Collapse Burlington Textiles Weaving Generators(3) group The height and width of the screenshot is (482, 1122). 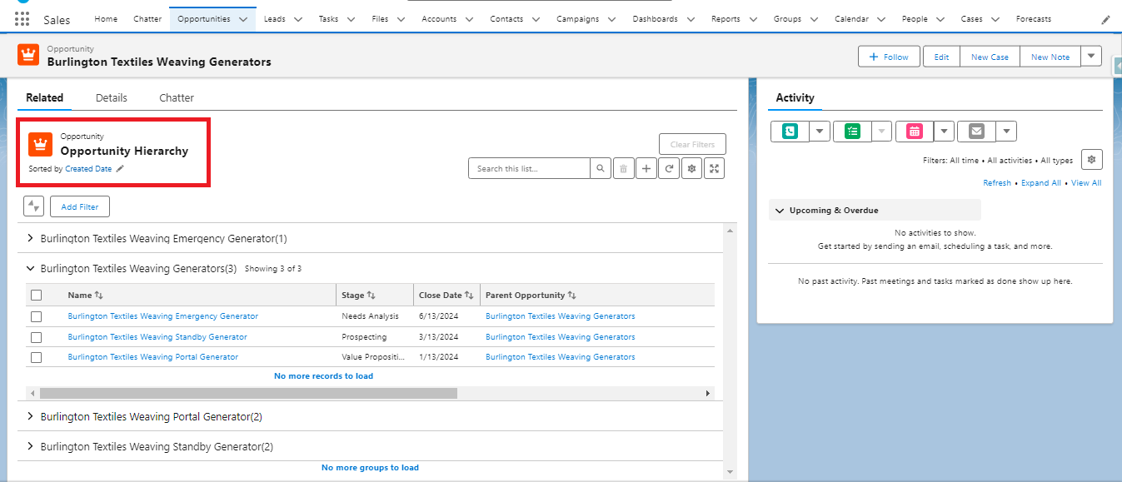tap(31, 269)
